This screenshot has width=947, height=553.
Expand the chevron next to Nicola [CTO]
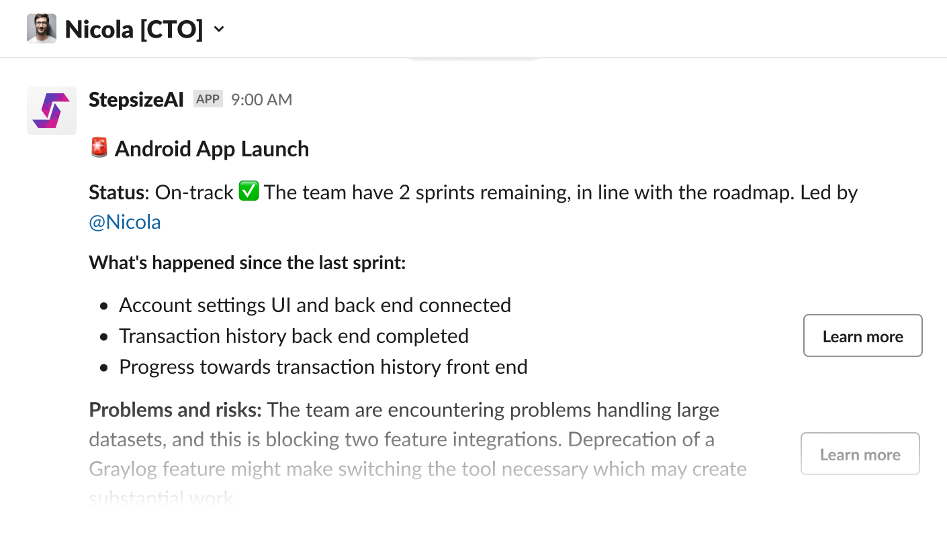[218, 30]
